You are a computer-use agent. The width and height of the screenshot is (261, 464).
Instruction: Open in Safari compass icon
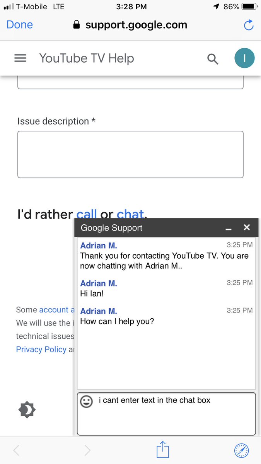(242, 450)
